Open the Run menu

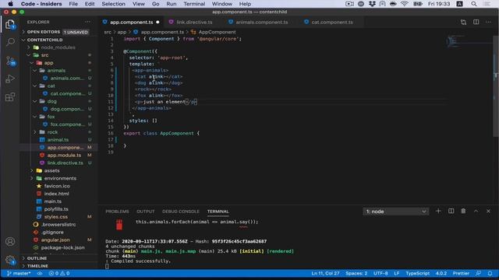[172, 4]
